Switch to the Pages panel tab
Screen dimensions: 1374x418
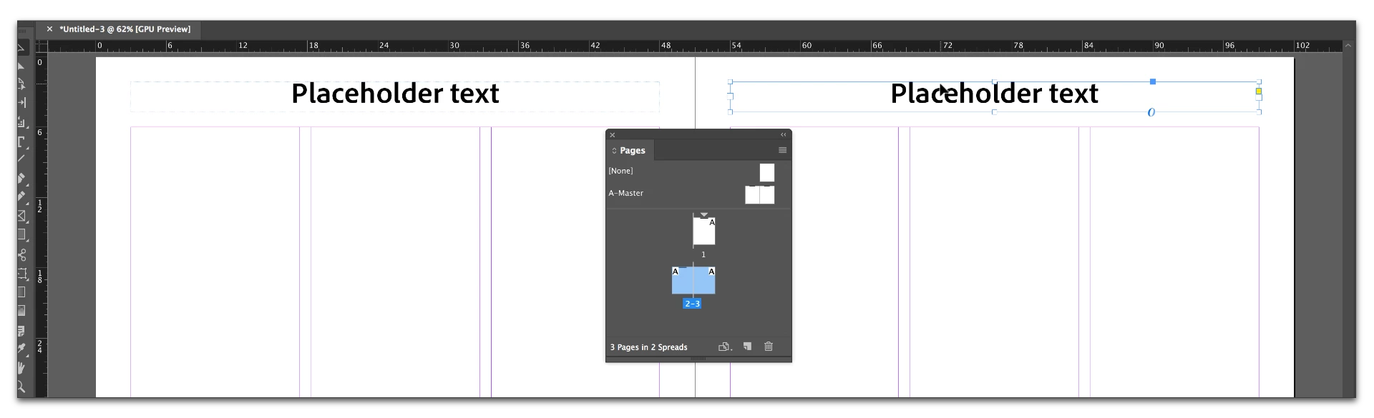coord(632,150)
